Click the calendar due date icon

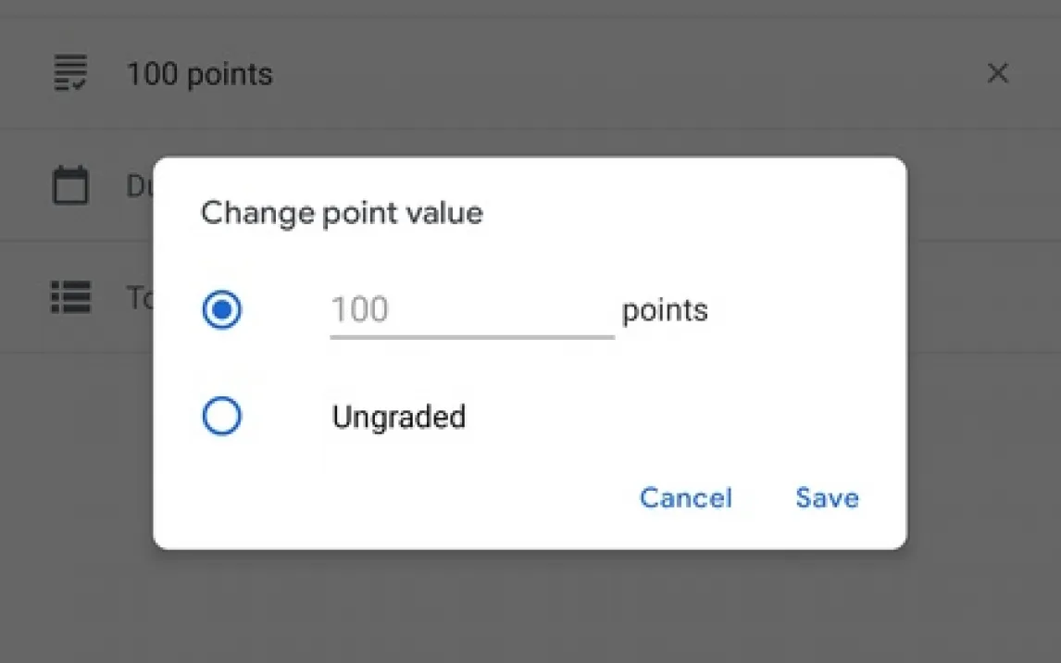coord(70,185)
